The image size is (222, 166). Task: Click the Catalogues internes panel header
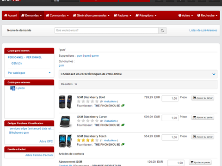(x=29, y=51)
